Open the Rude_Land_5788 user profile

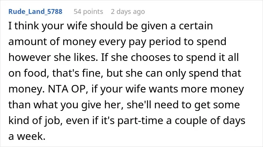[35, 12]
